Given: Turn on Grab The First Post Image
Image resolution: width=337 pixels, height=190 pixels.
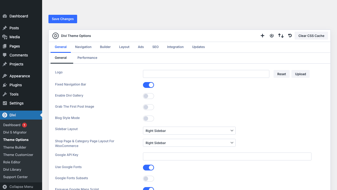Looking at the screenshot, I should [x=148, y=107].
